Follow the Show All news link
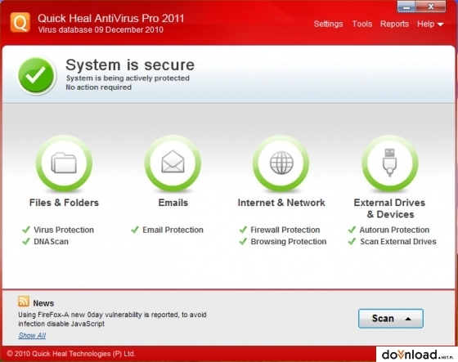458x362 pixels. (x=32, y=335)
